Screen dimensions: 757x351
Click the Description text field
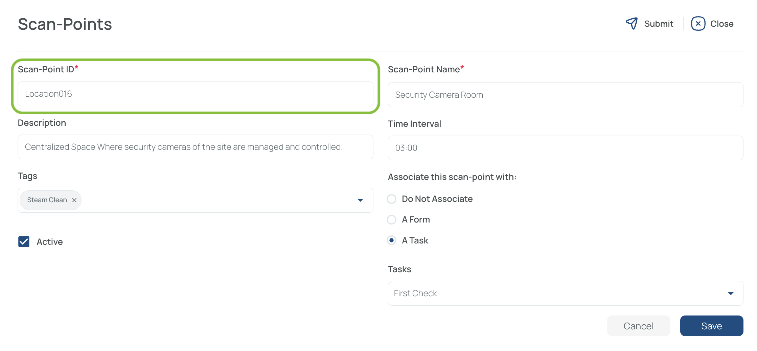(196, 147)
